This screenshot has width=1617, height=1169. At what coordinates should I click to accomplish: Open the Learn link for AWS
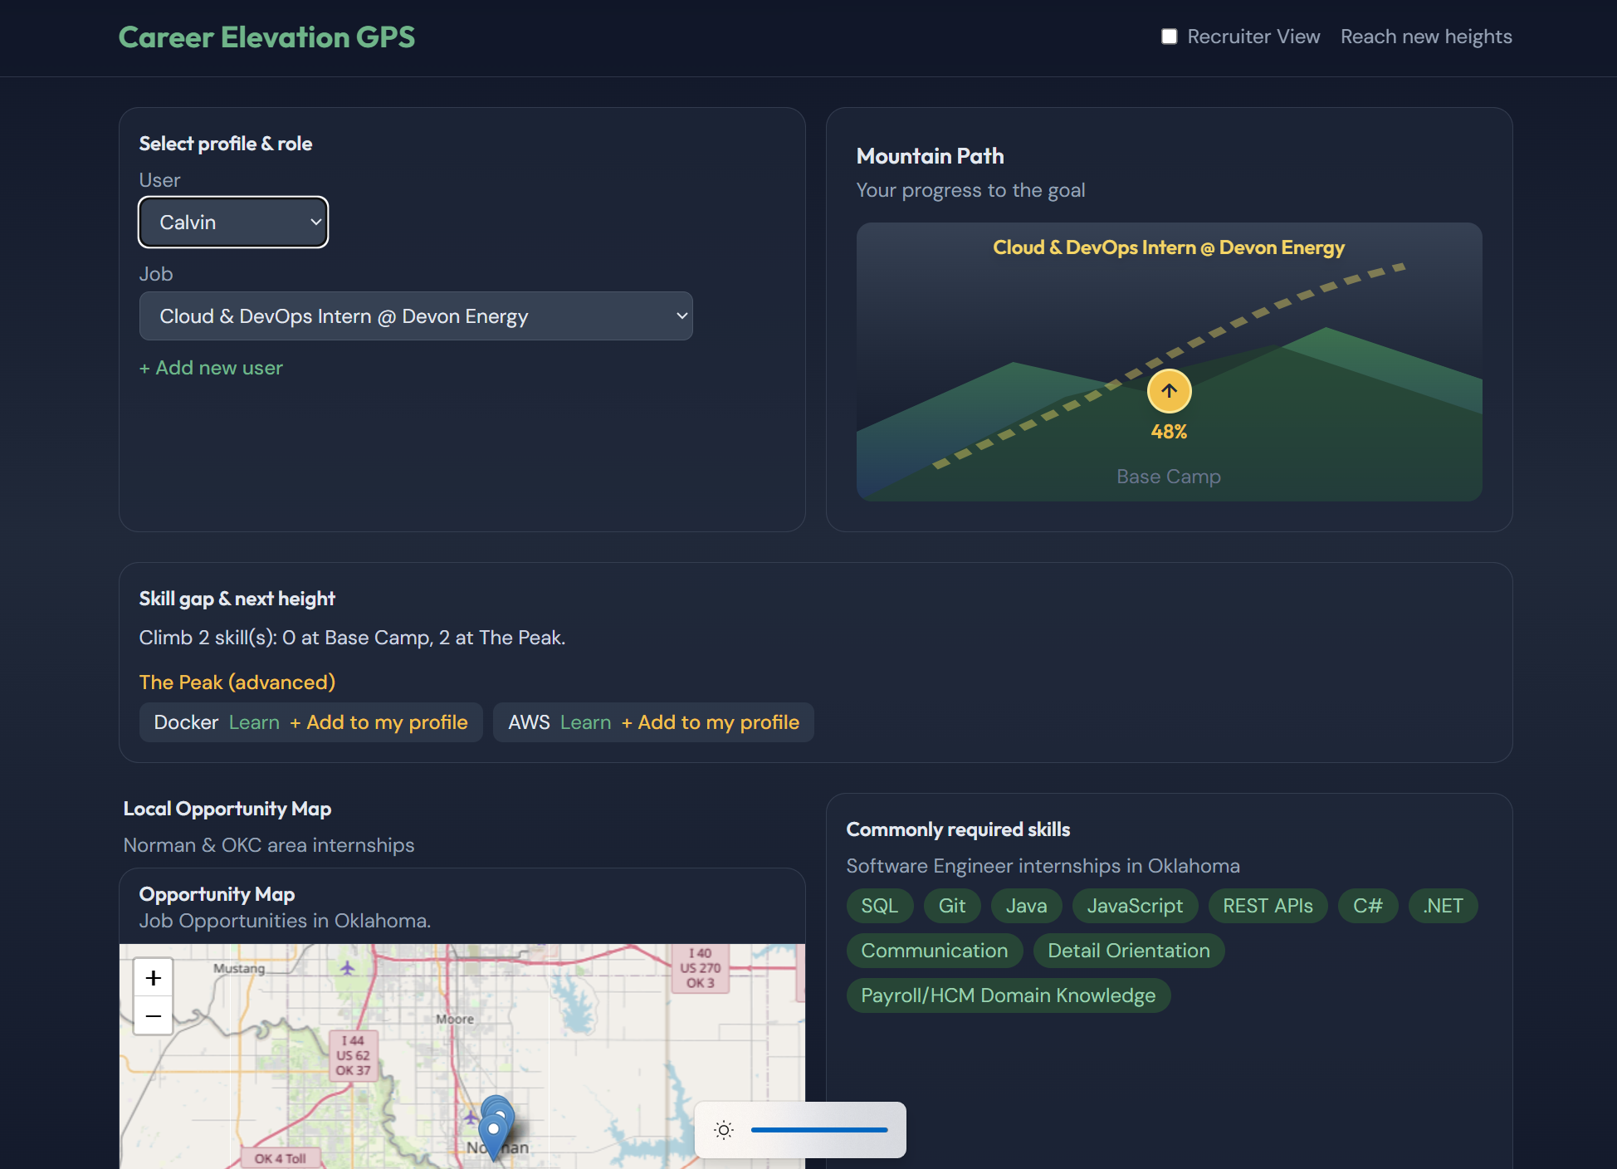click(585, 722)
